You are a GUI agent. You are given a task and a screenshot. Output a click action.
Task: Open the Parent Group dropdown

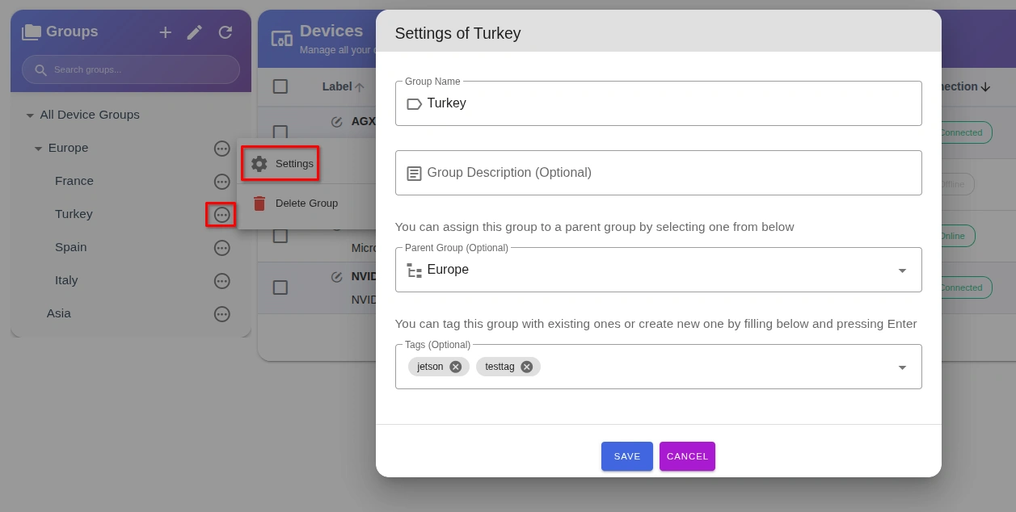(x=902, y=270)
